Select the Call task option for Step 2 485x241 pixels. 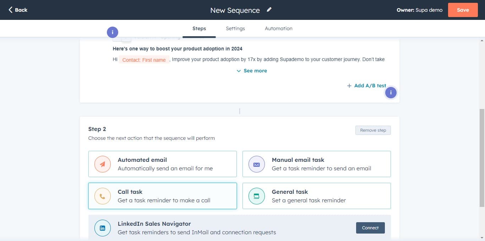[x=162, y=196]
